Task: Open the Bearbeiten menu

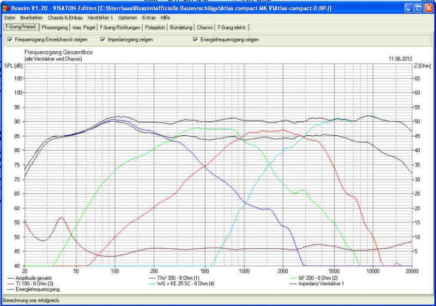Action: pos(32,18)
